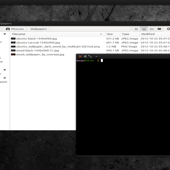Toggle the Filename sort direction arrow
The image size is (170, 170).
tap(101, 34)
